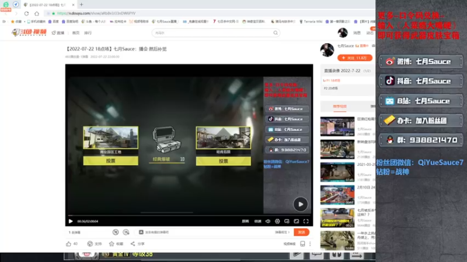467x262 pixels.
Task: Toggle danmaku display off icon
Action: [x=116, y=232]
